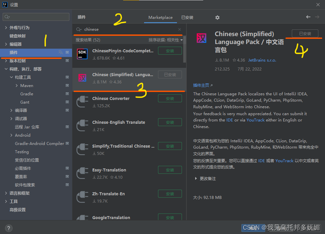This screenshot has height=234, width=325.
Task: Open the plugins gear settings icon
Action: [217, 18]
